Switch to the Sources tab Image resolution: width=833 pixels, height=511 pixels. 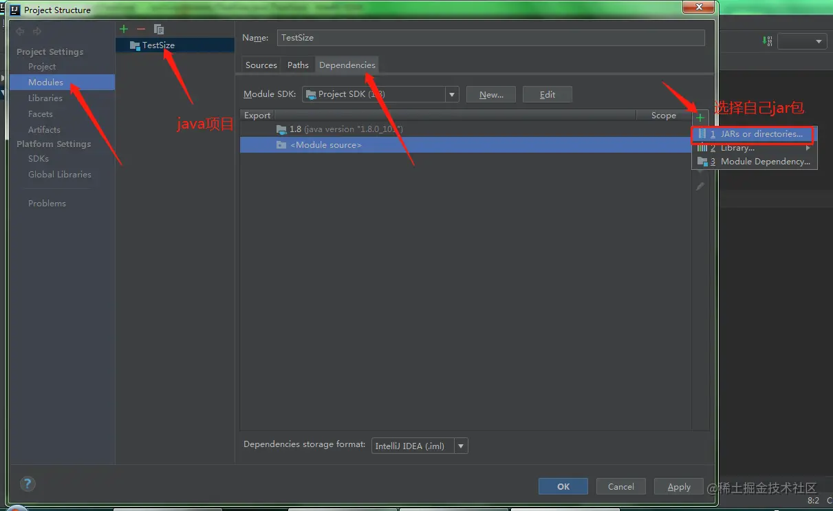[x=261, y=65]
